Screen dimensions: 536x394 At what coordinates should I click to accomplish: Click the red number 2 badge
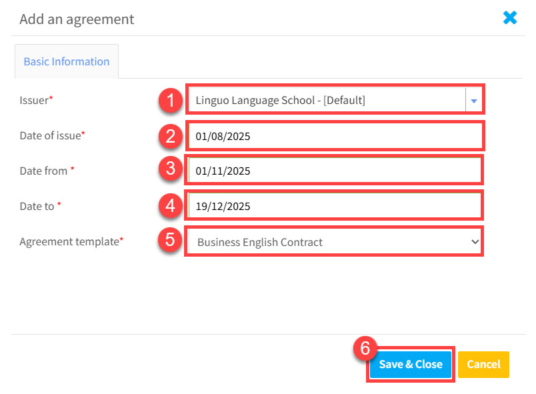pyautogui.click(x=171, y=137)
